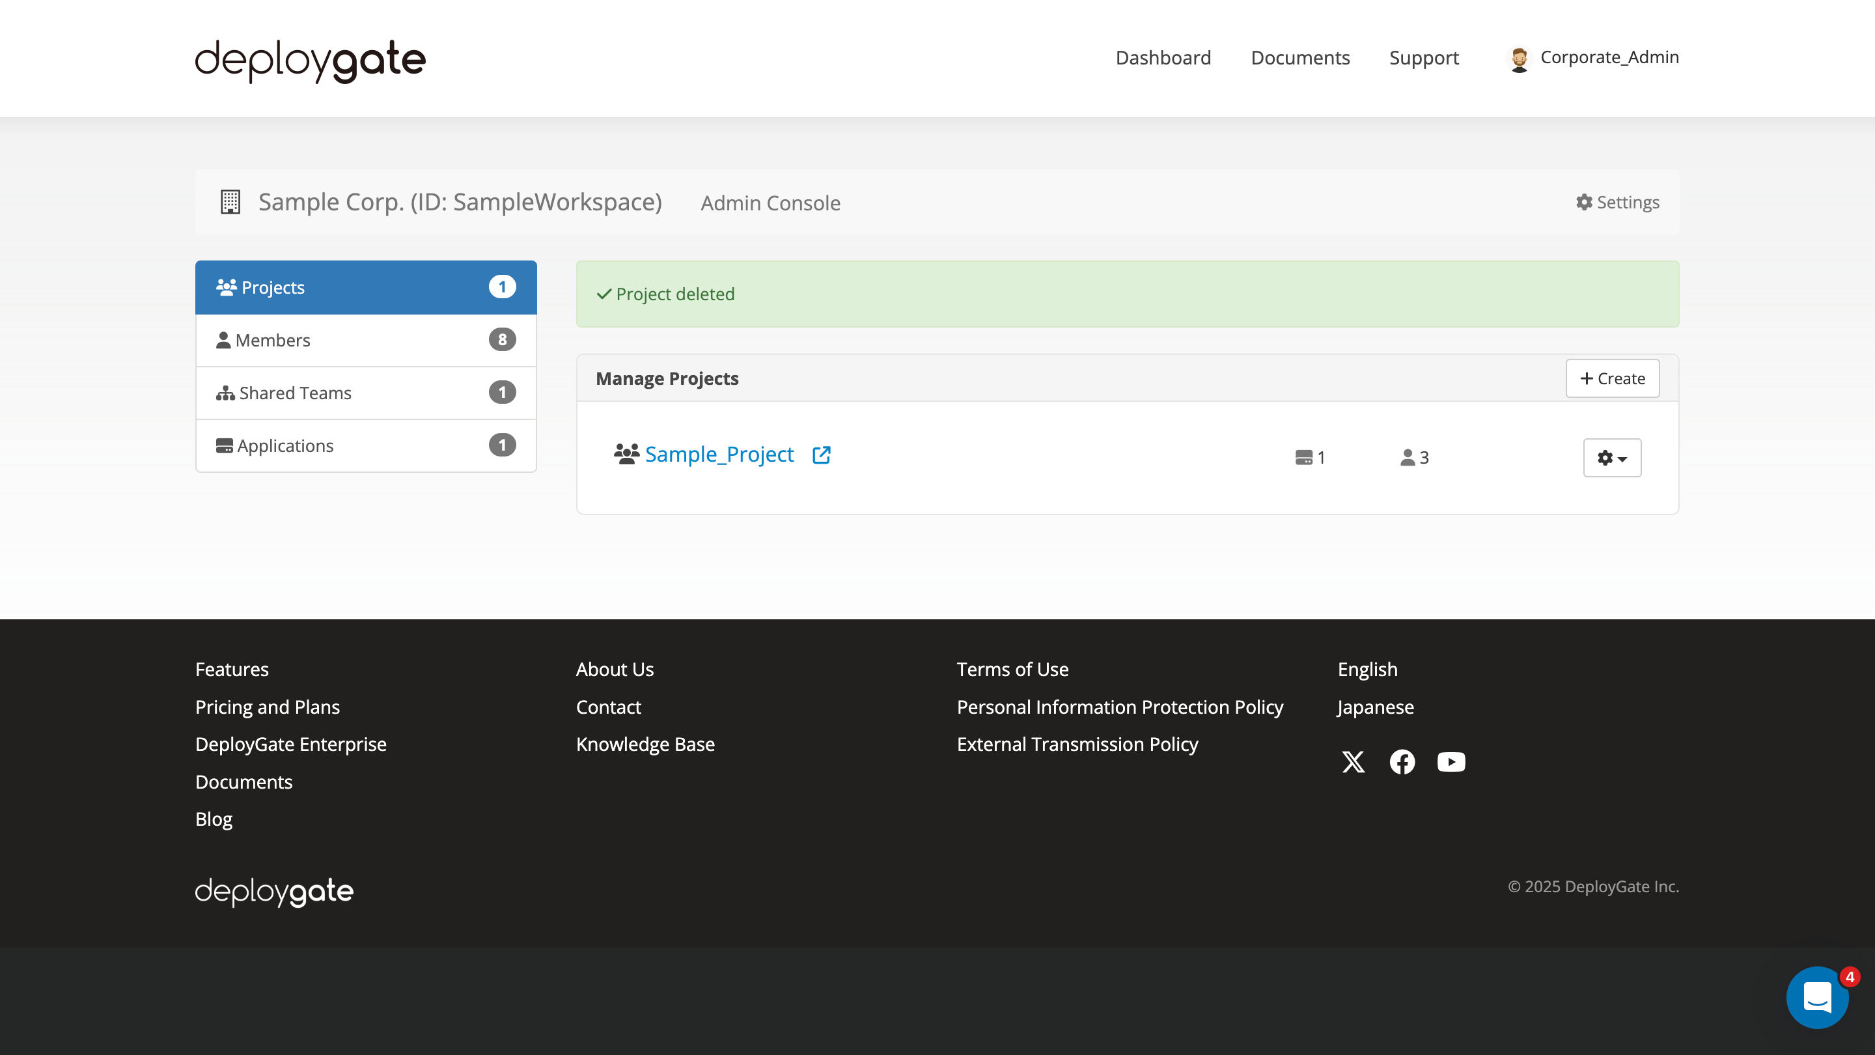Click the Create project button
Screen dimensions: 1875x1055
1612,378
